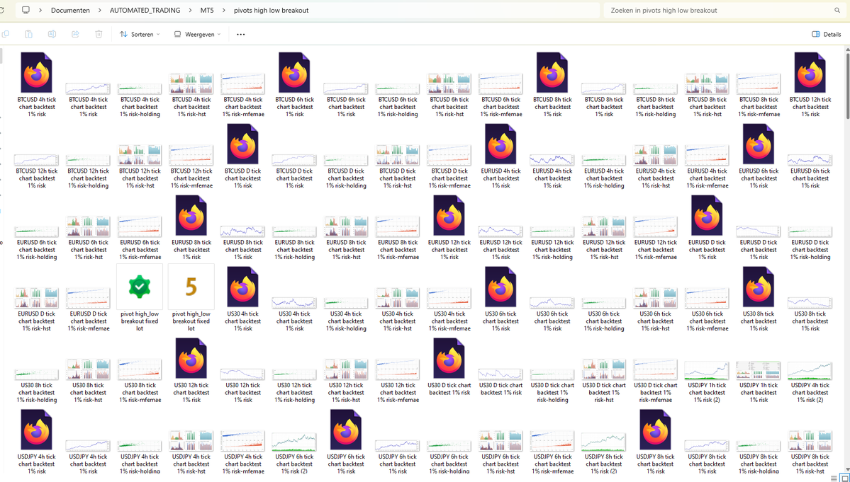Select the EURUSD 6h 1% risk-hst thumbnail
The image size is (850, 482).
(89, 226)
